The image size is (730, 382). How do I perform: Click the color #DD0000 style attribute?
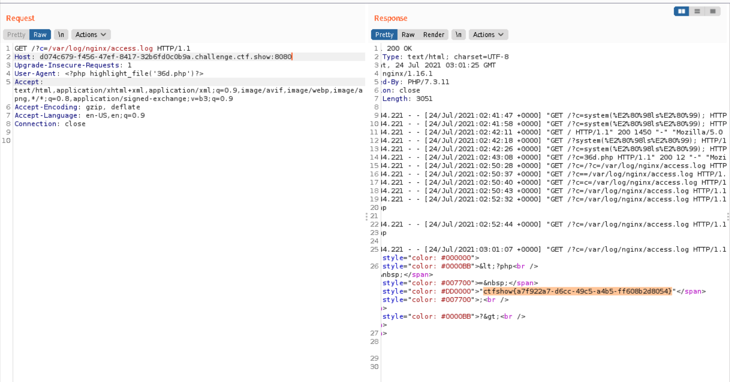tap(429, 291)
